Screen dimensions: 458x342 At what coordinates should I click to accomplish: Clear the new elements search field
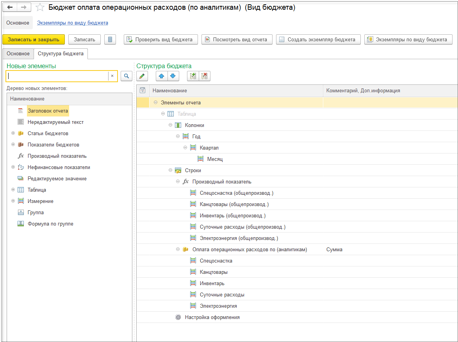tap(112, 76)
